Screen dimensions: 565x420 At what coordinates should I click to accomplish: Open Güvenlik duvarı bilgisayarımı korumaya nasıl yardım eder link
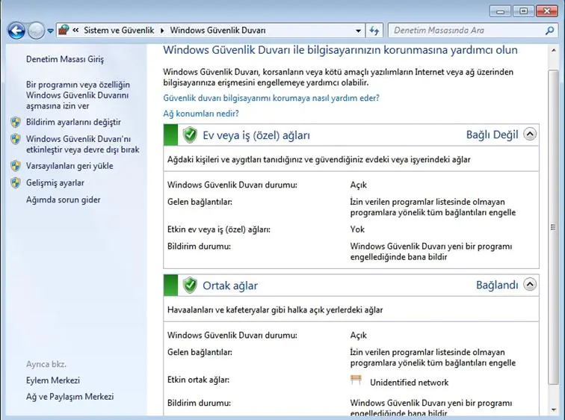click(x=271, y=98)
